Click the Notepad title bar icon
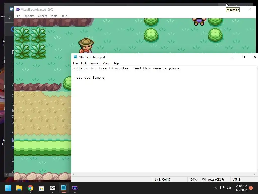 pos(75,57)
